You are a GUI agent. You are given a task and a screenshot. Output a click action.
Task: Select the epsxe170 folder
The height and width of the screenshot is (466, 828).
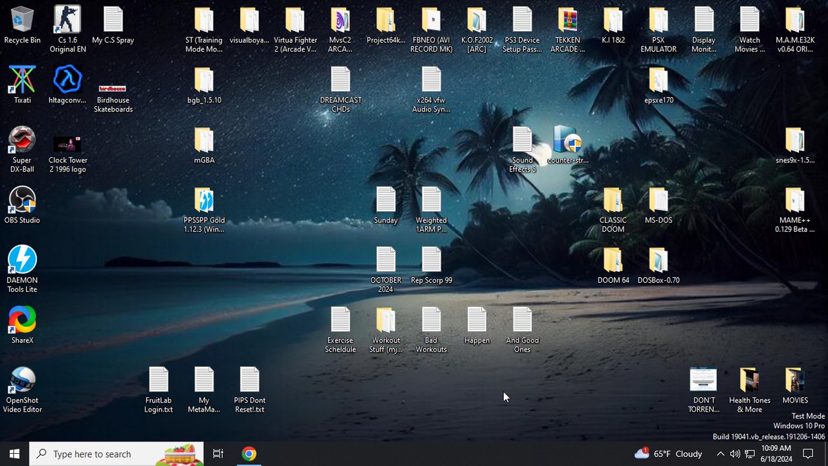coord(659,85)
